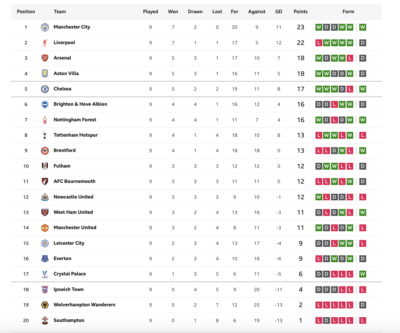Viewport: 400px width, 333px height.
Task: Open the Nottingham Forest team page
Action: point(75,120)
